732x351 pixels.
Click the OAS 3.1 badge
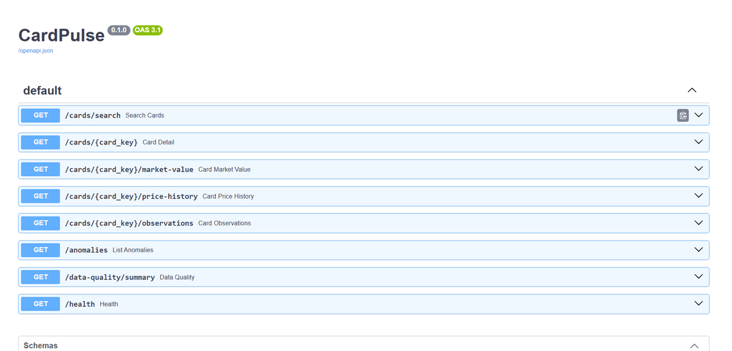pos(148,30)
